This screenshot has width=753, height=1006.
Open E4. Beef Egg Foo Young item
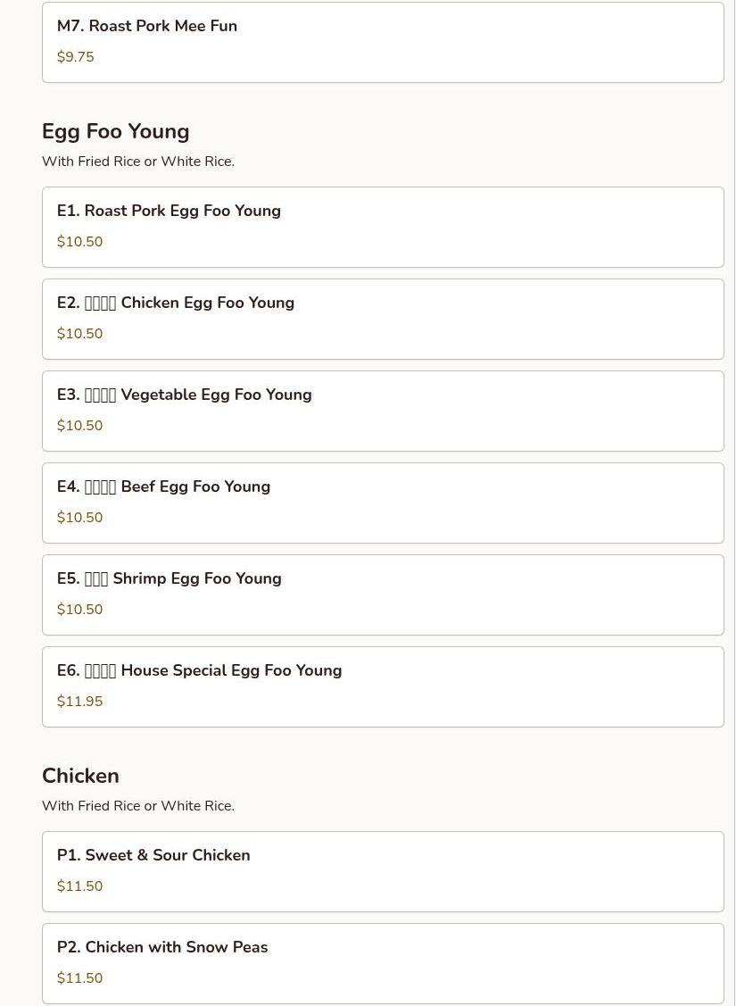pyautogui.click(x=382, y=503)
